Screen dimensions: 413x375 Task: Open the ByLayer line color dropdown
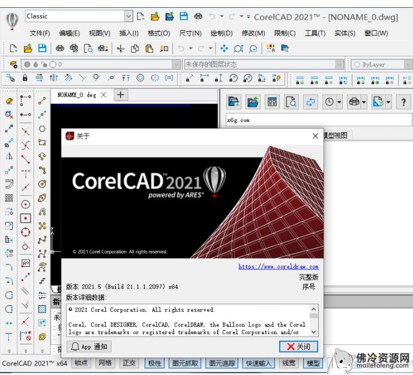pyautogui.click(x=408, y=64)
